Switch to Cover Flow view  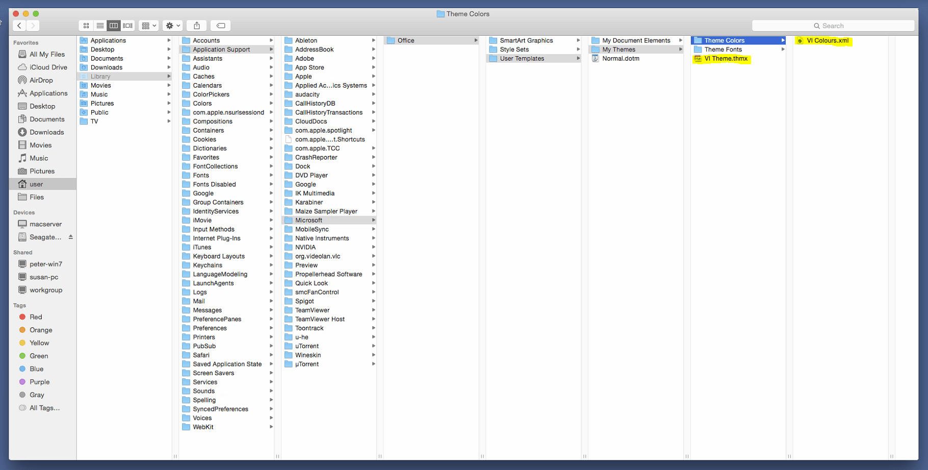coord(127,25)
